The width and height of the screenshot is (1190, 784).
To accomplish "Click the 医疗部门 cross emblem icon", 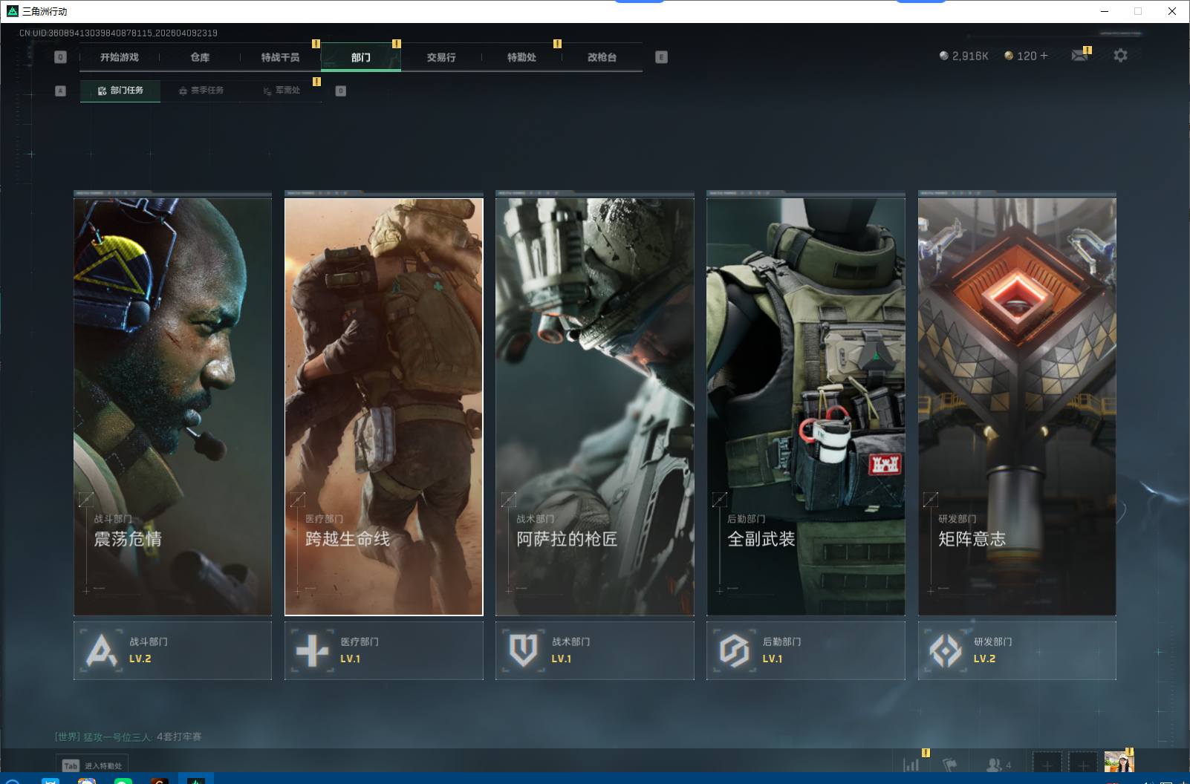I will tap(312, 650).
